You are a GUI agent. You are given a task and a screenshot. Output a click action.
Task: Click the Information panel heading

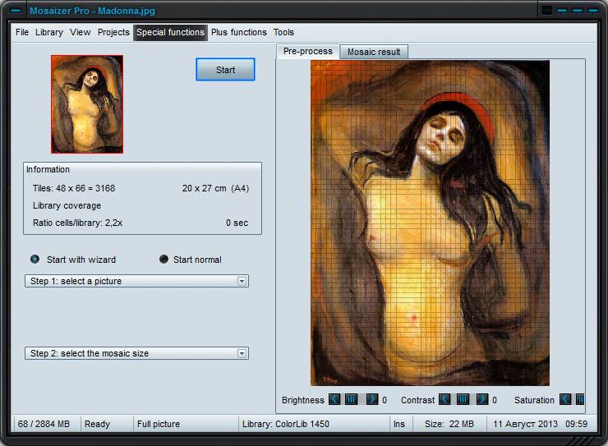(48, 169)
